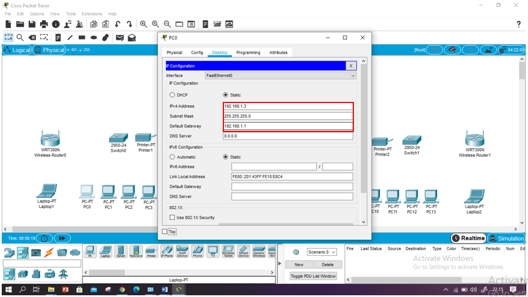Open the Windows Start menu
Image resolution: width=528 pixels, height=297 pixels.
[9, 289]
